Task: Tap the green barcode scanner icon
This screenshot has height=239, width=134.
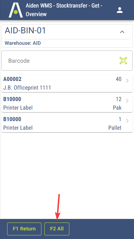Action: pyautogui.click(x=123, y=61)
